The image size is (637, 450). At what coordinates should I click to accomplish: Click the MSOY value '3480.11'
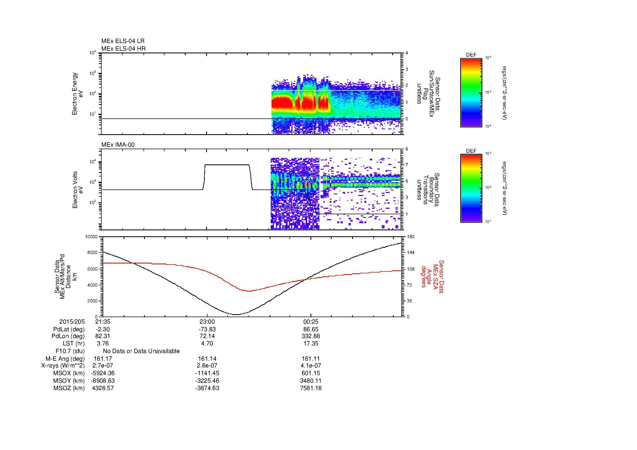pos(311,381)
